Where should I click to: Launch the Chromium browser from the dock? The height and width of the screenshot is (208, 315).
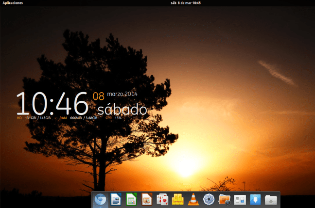pyautogui.click(x=101, y=199)
